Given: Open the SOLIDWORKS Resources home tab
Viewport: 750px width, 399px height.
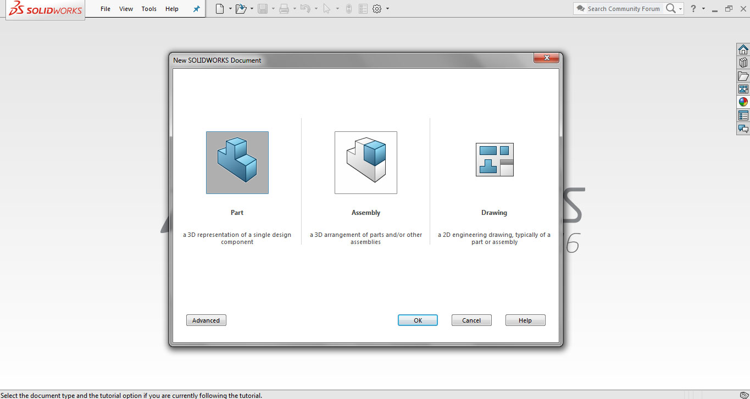Looking at the screenshot, I should point(743,49).
